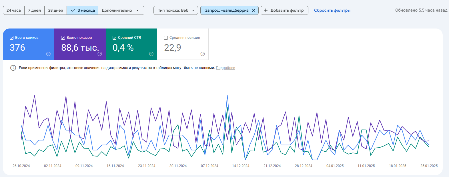Viewport: 449px width, 177px height.
Task: Click Сбросить фильтры link
Action: [332, 10]
